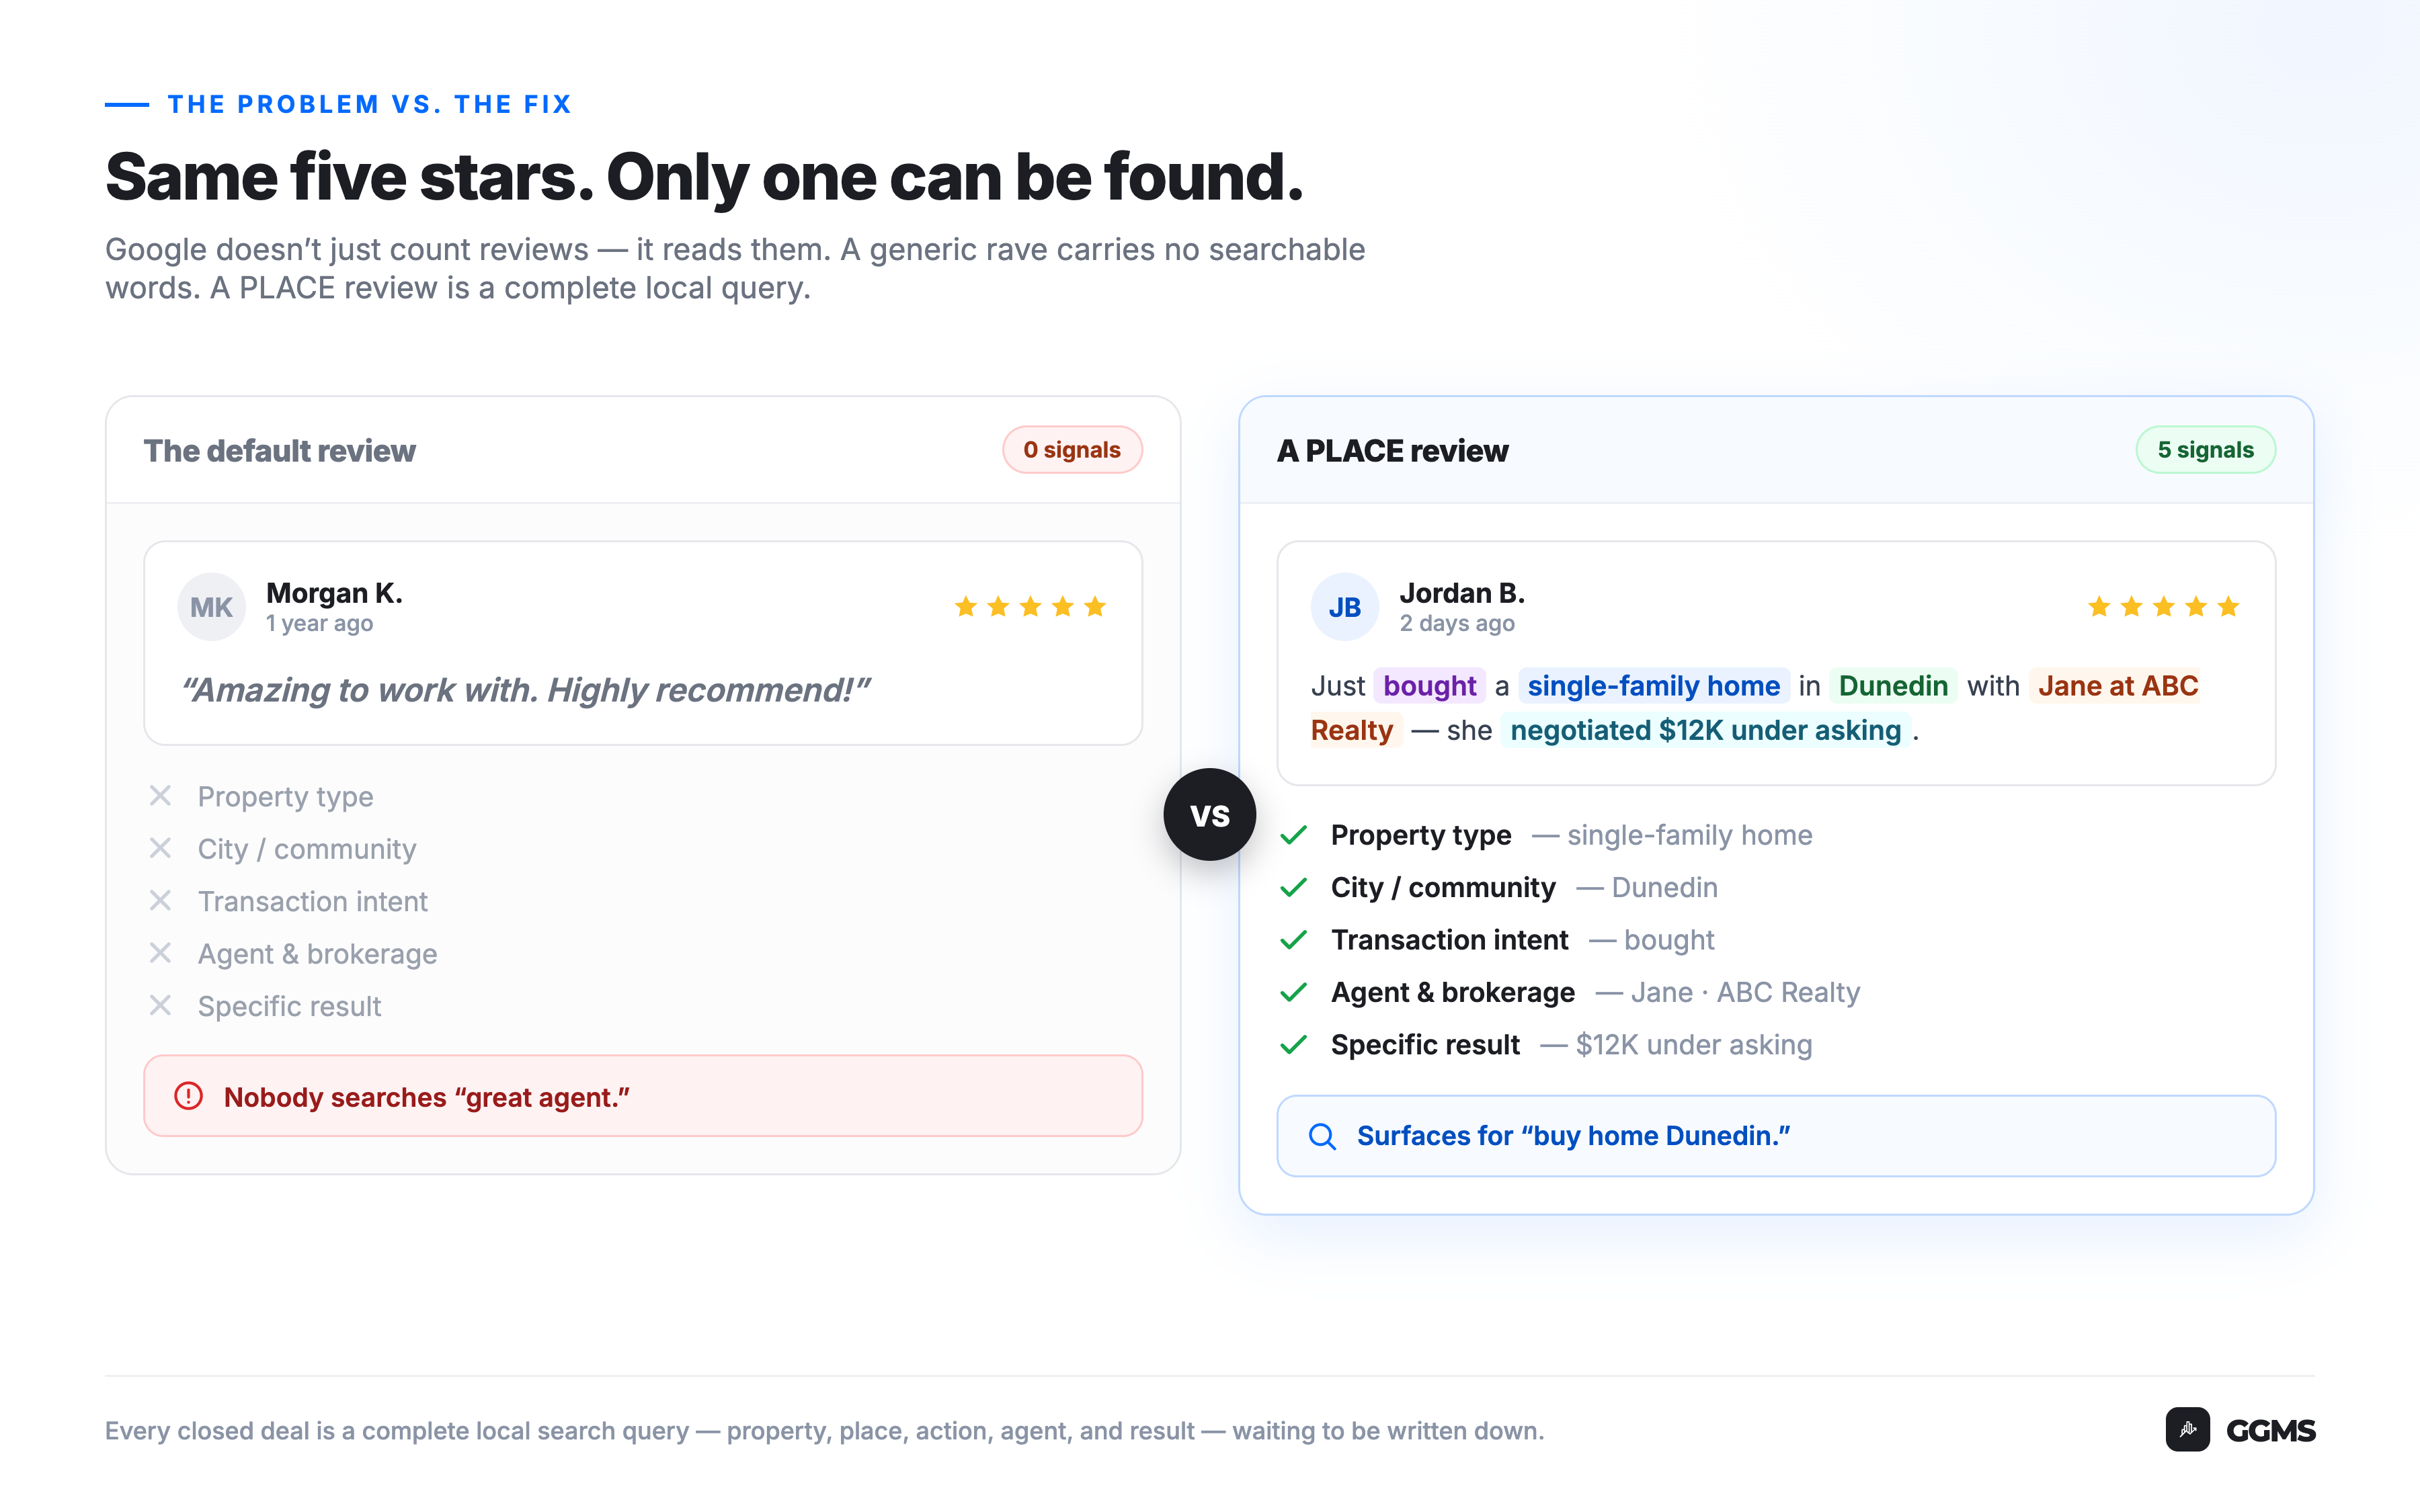Click the green check beside City / community
2420x1512 pixels.
(1294, 887)
